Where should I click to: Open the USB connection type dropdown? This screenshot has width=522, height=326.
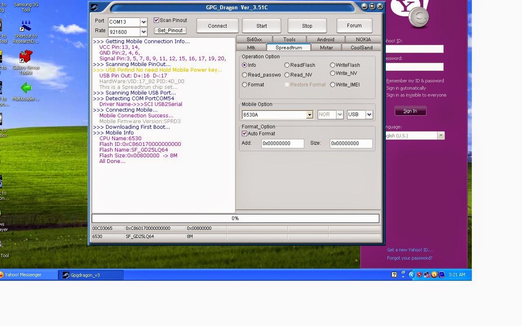[369, 115]
